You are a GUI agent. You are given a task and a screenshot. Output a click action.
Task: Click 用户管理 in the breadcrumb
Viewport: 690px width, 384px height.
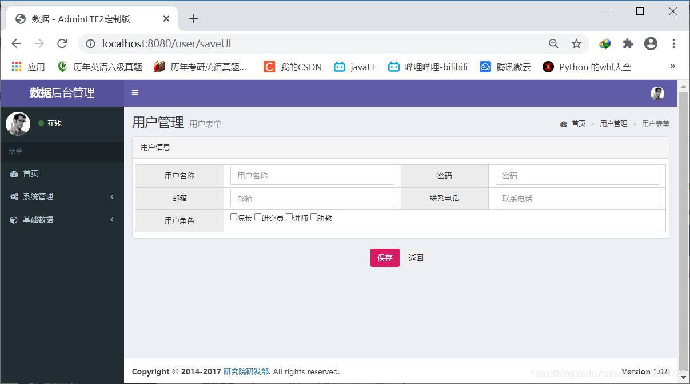pyautogui.click(x=613, y=124)
